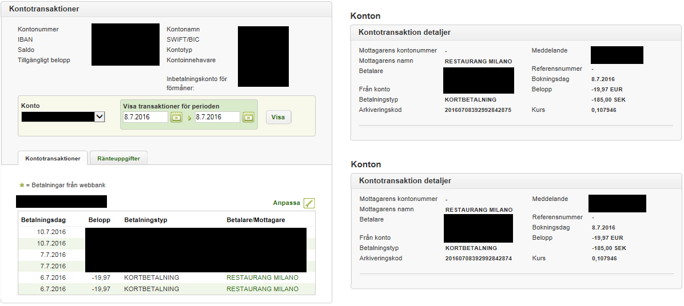Click the Arkiveringskod ending in 2874

(478, 258)
